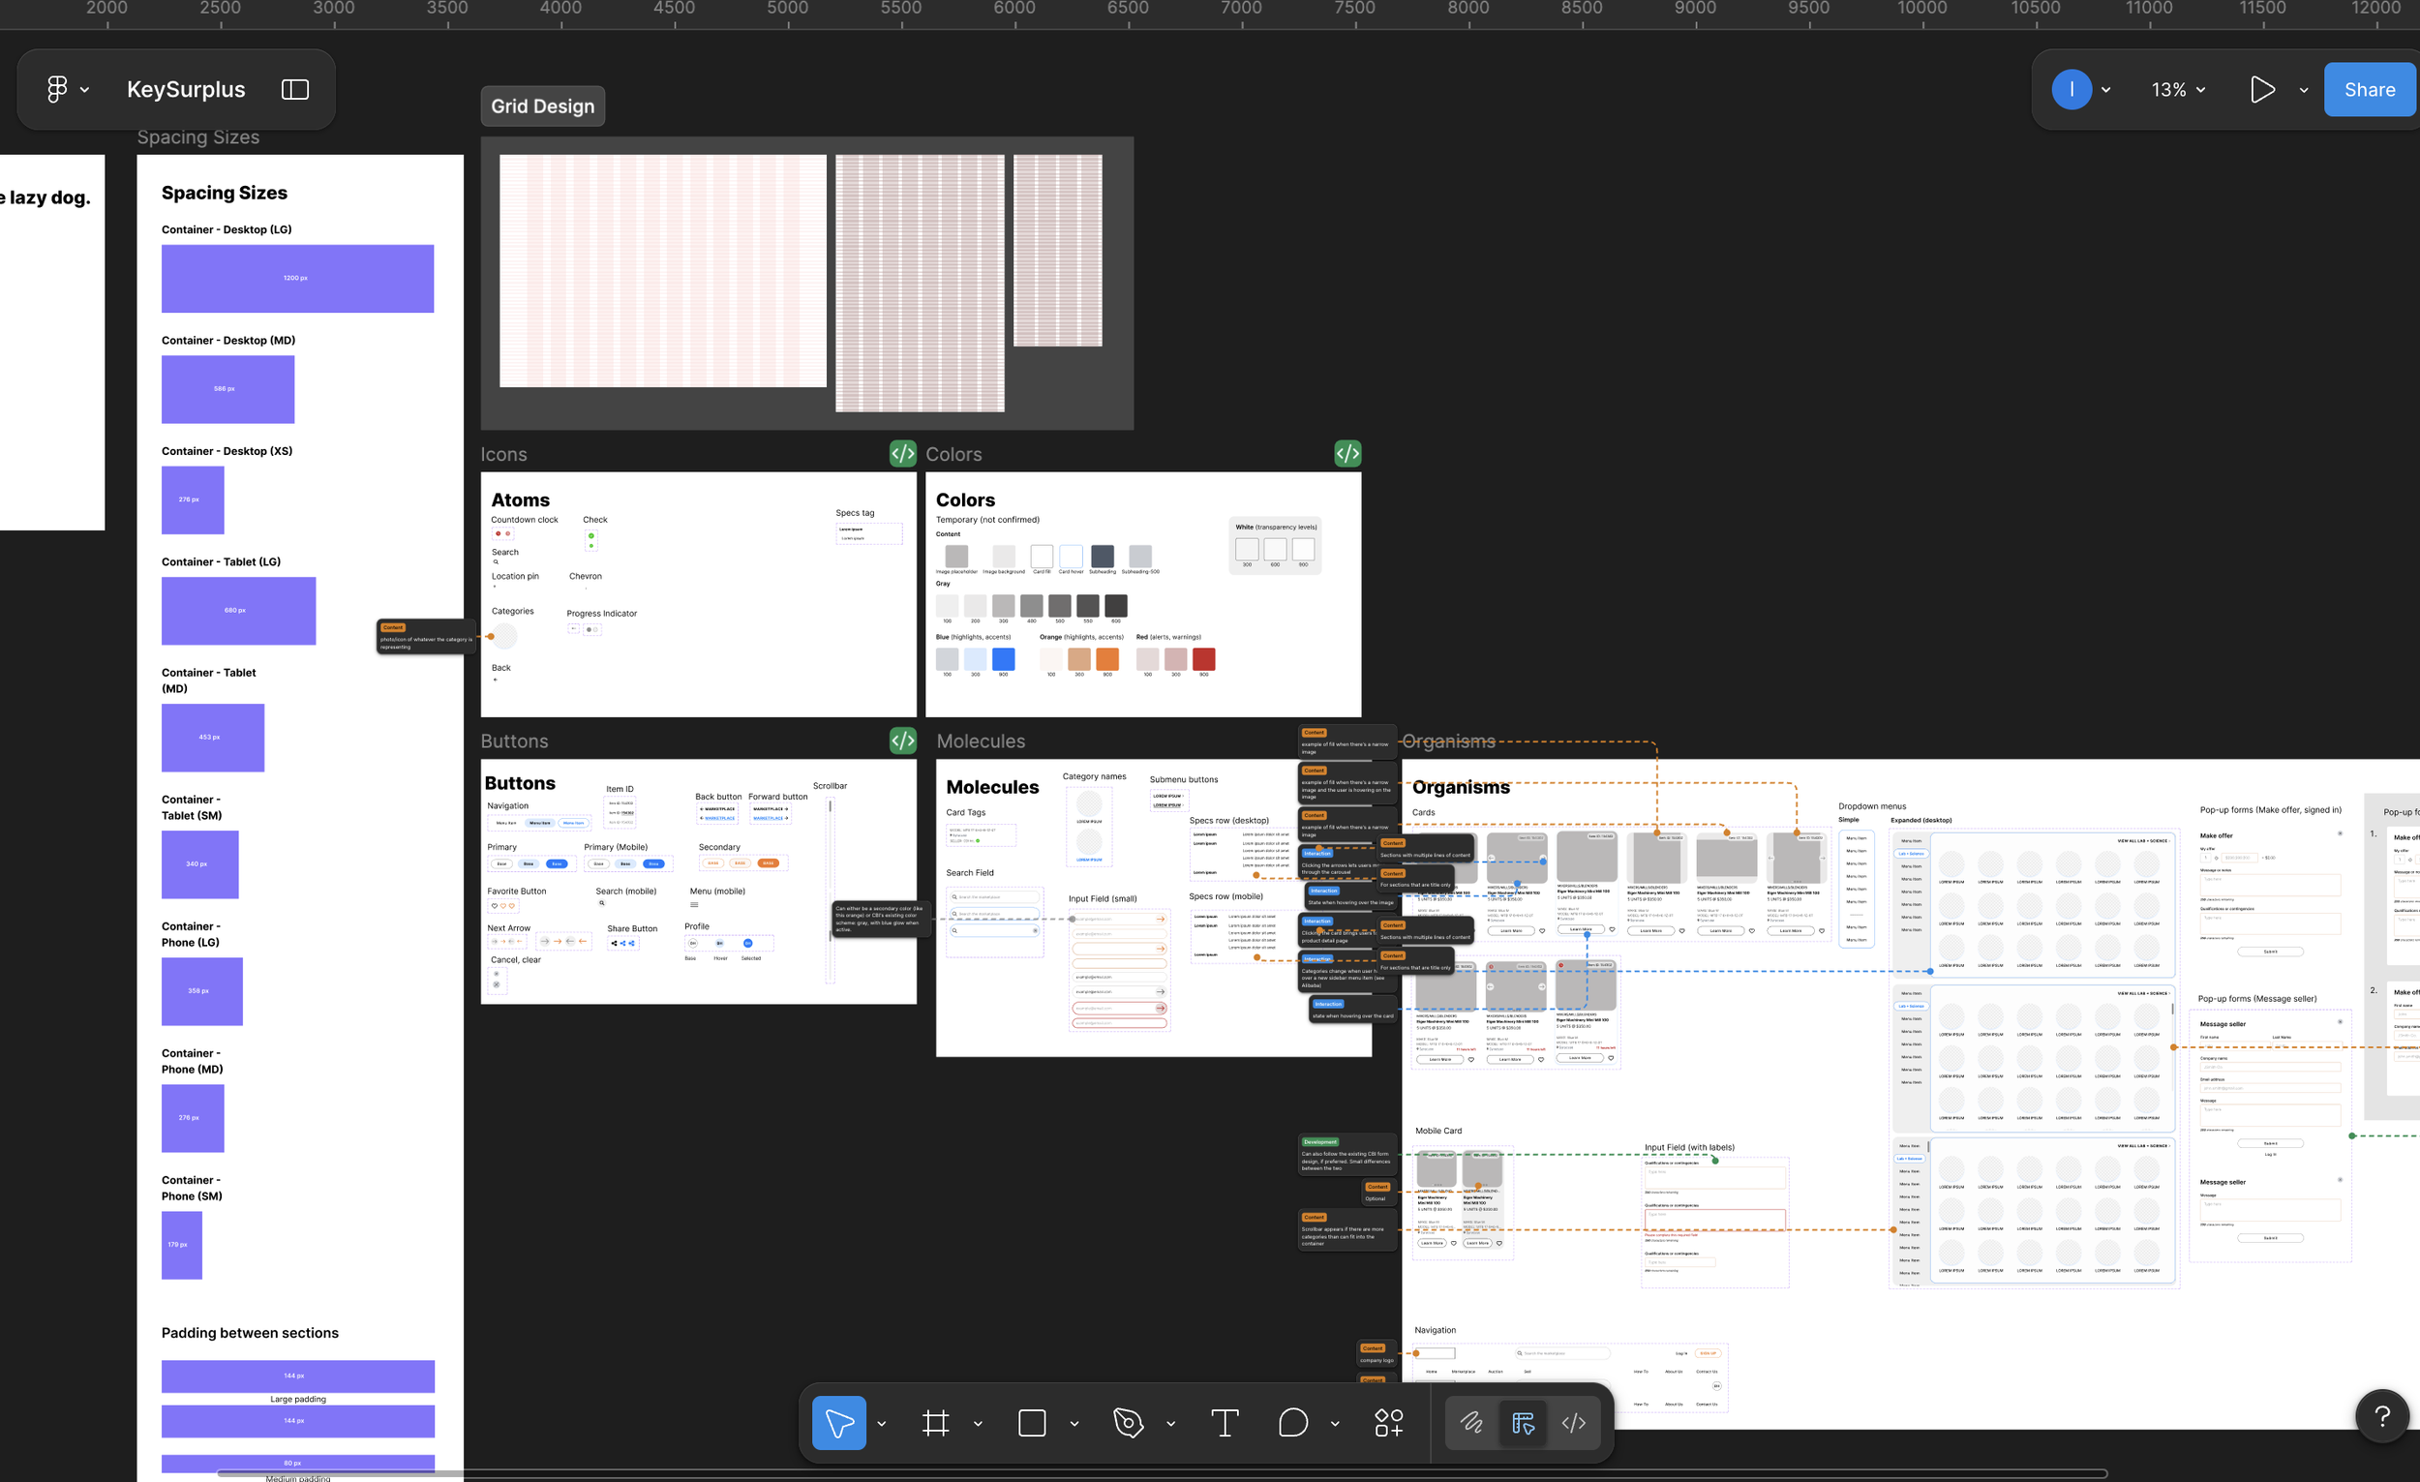The image size is (2420, 1482).
Task: Open the zoom level dropdown showing 13%
Action: pyautogui.click(x=2175, y=88)
